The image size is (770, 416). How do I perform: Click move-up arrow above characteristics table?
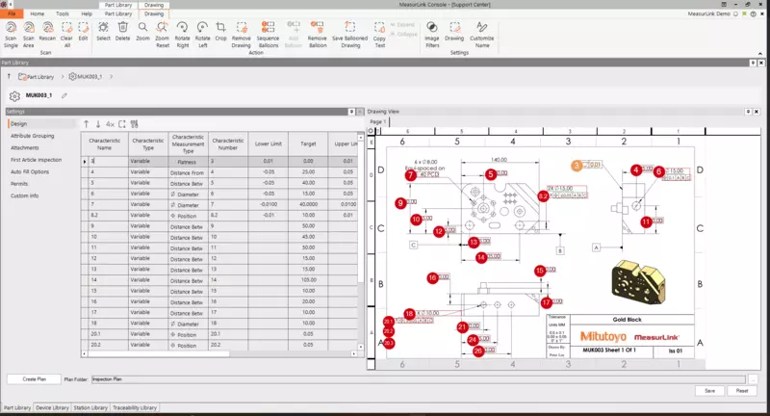[x=87, y=124]
